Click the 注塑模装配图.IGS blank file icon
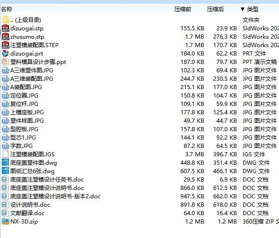Image resolution: width=279 pixels, height=238 pixels. 6,154
